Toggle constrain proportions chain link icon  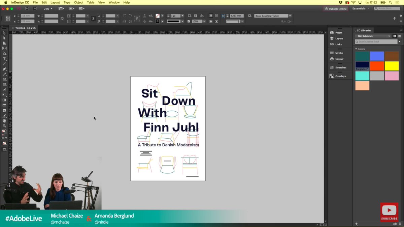click(62, 19)
